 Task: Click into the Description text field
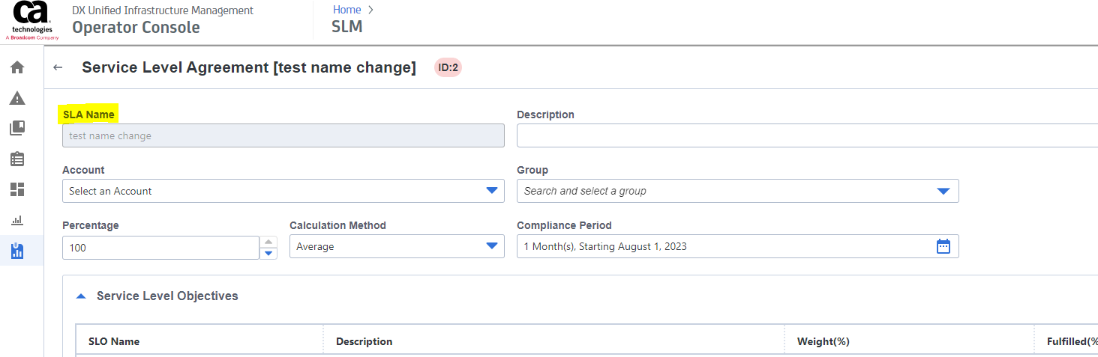(806, 135)
